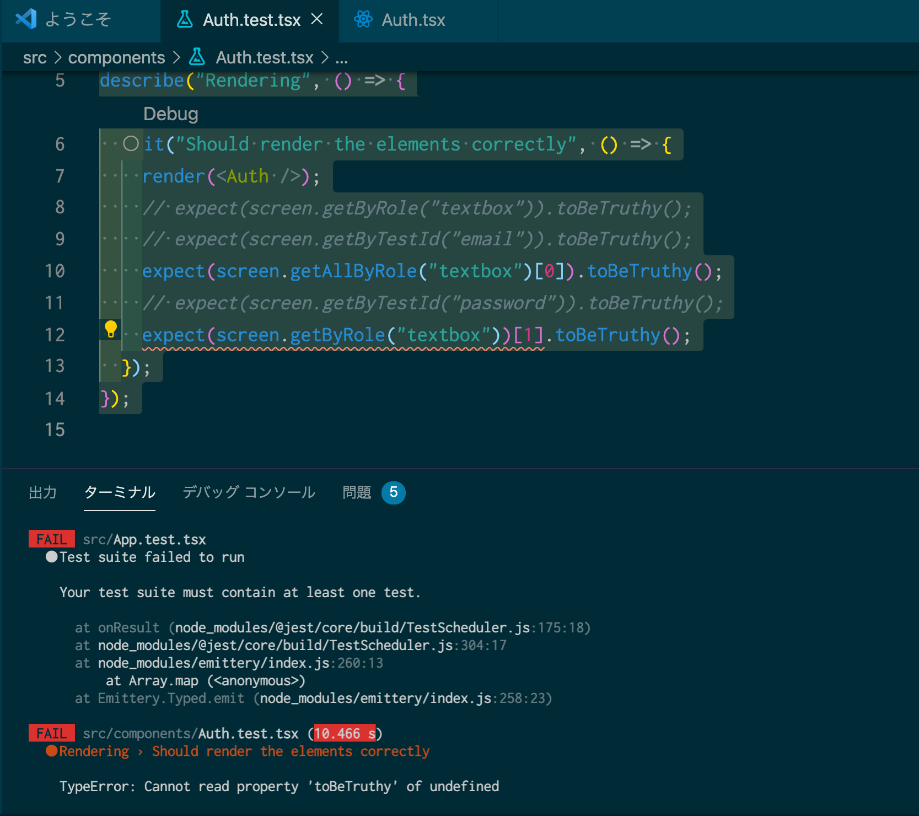This screenshot has width=919, height=816.
Task: Click the TestScheduler.js:175:18 stack trace line
Action: click(x=333, y=627)
